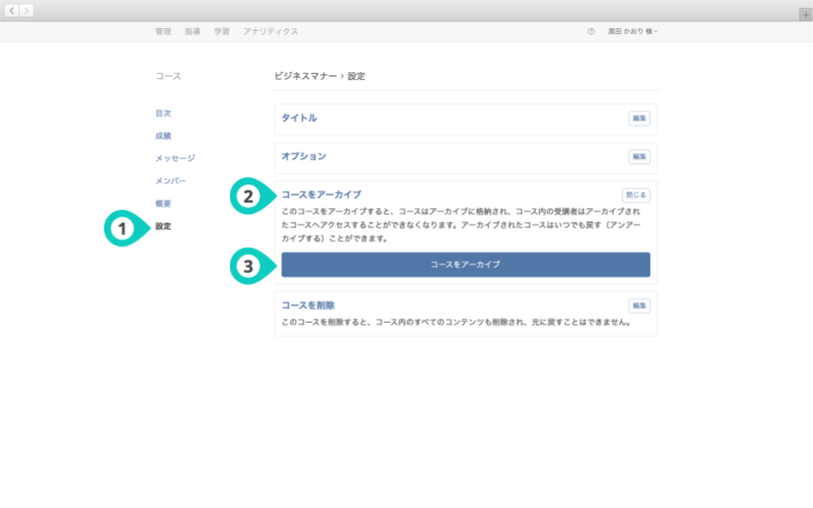Go to メッセージ in the sidebar
This screenshot has width=813, height=508.
click(x=175, y=158)
